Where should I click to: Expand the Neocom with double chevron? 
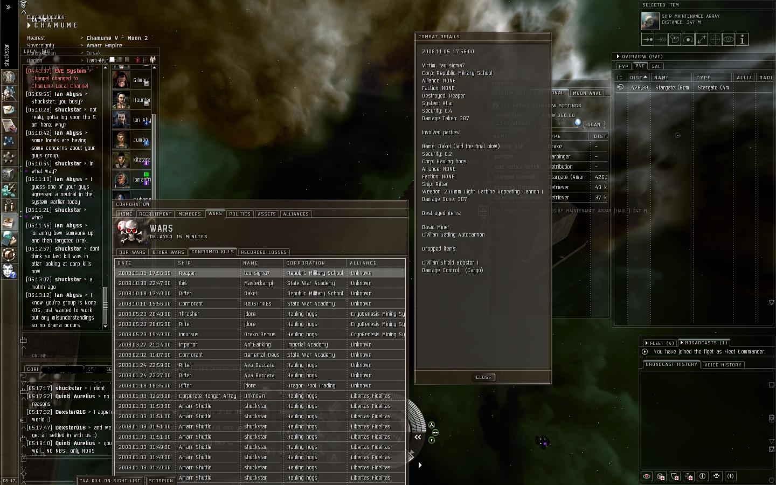coord(8,7)
